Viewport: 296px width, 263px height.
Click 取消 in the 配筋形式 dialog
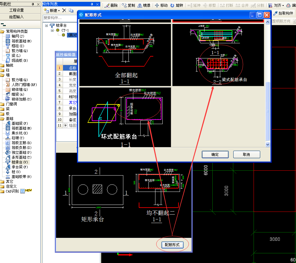(x=247, y=154)
